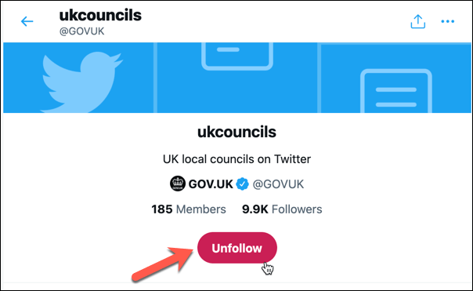Go back using the left arrow icon
473x291 pixels.
27,21
